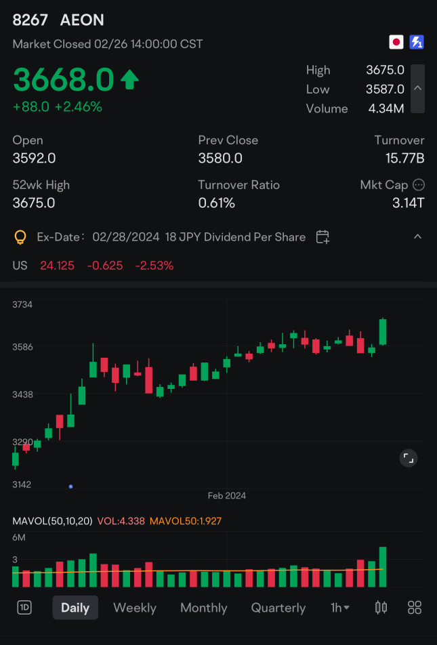Viewport: 437px width, 645px height.
Task: Switch to Weekly chart tab
Action: [x=135, y=608]
